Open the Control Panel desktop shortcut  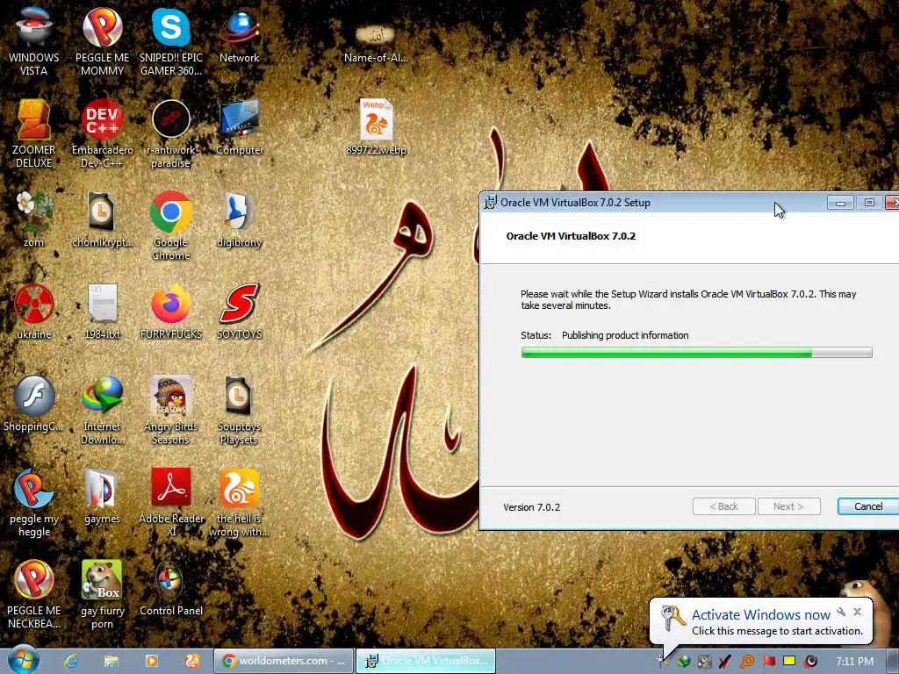tap(171, 589)
